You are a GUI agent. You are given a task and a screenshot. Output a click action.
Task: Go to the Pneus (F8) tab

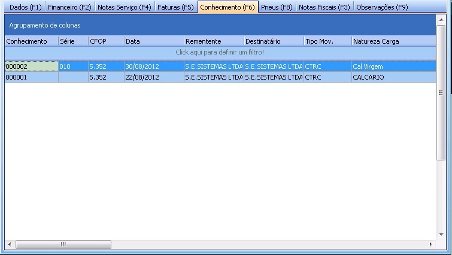(x=277, y=7)
